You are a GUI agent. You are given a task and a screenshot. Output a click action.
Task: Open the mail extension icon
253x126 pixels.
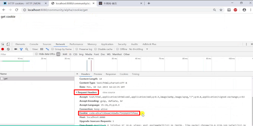229,10
